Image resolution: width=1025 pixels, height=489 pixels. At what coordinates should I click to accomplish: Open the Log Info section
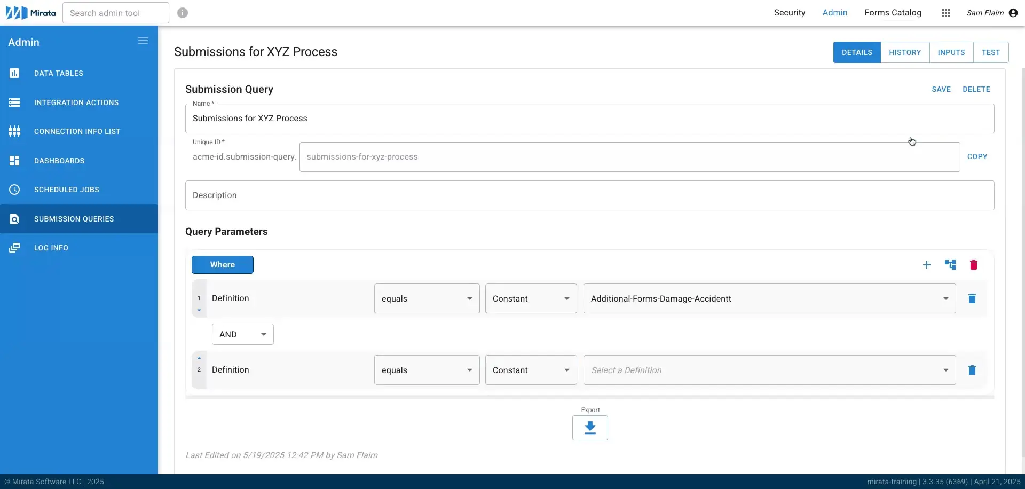51,247
